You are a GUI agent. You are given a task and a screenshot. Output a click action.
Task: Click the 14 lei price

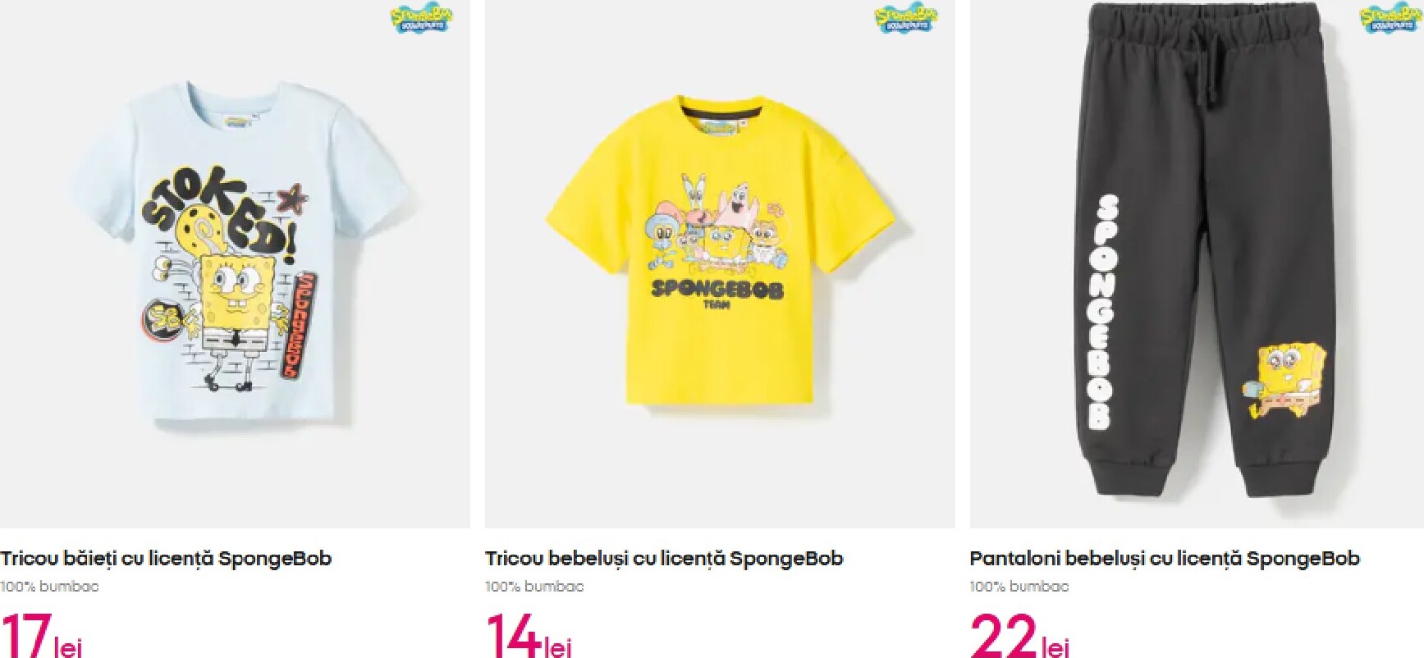pos(529,636)
